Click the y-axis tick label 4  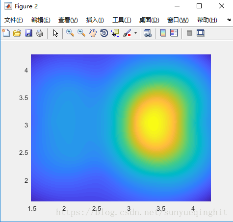click(x=26, y=71)
